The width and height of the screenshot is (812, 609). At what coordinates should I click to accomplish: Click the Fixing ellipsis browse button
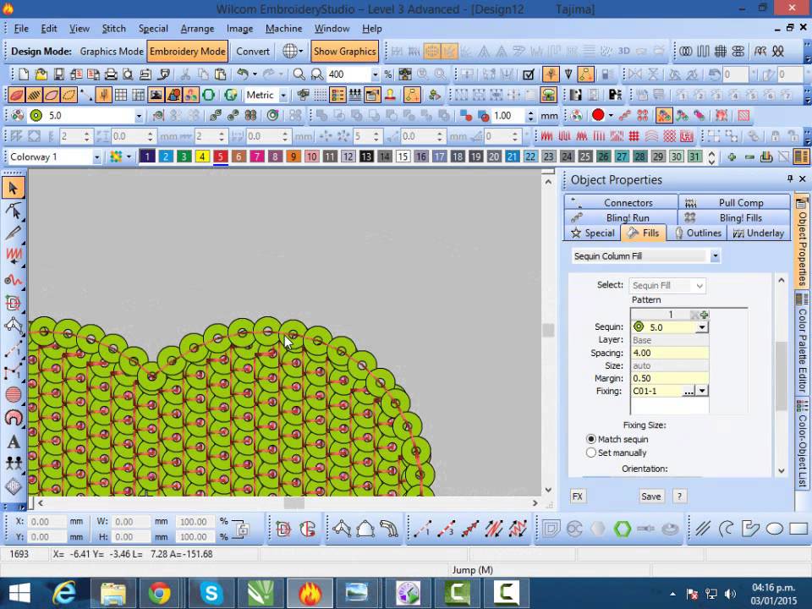689,392
